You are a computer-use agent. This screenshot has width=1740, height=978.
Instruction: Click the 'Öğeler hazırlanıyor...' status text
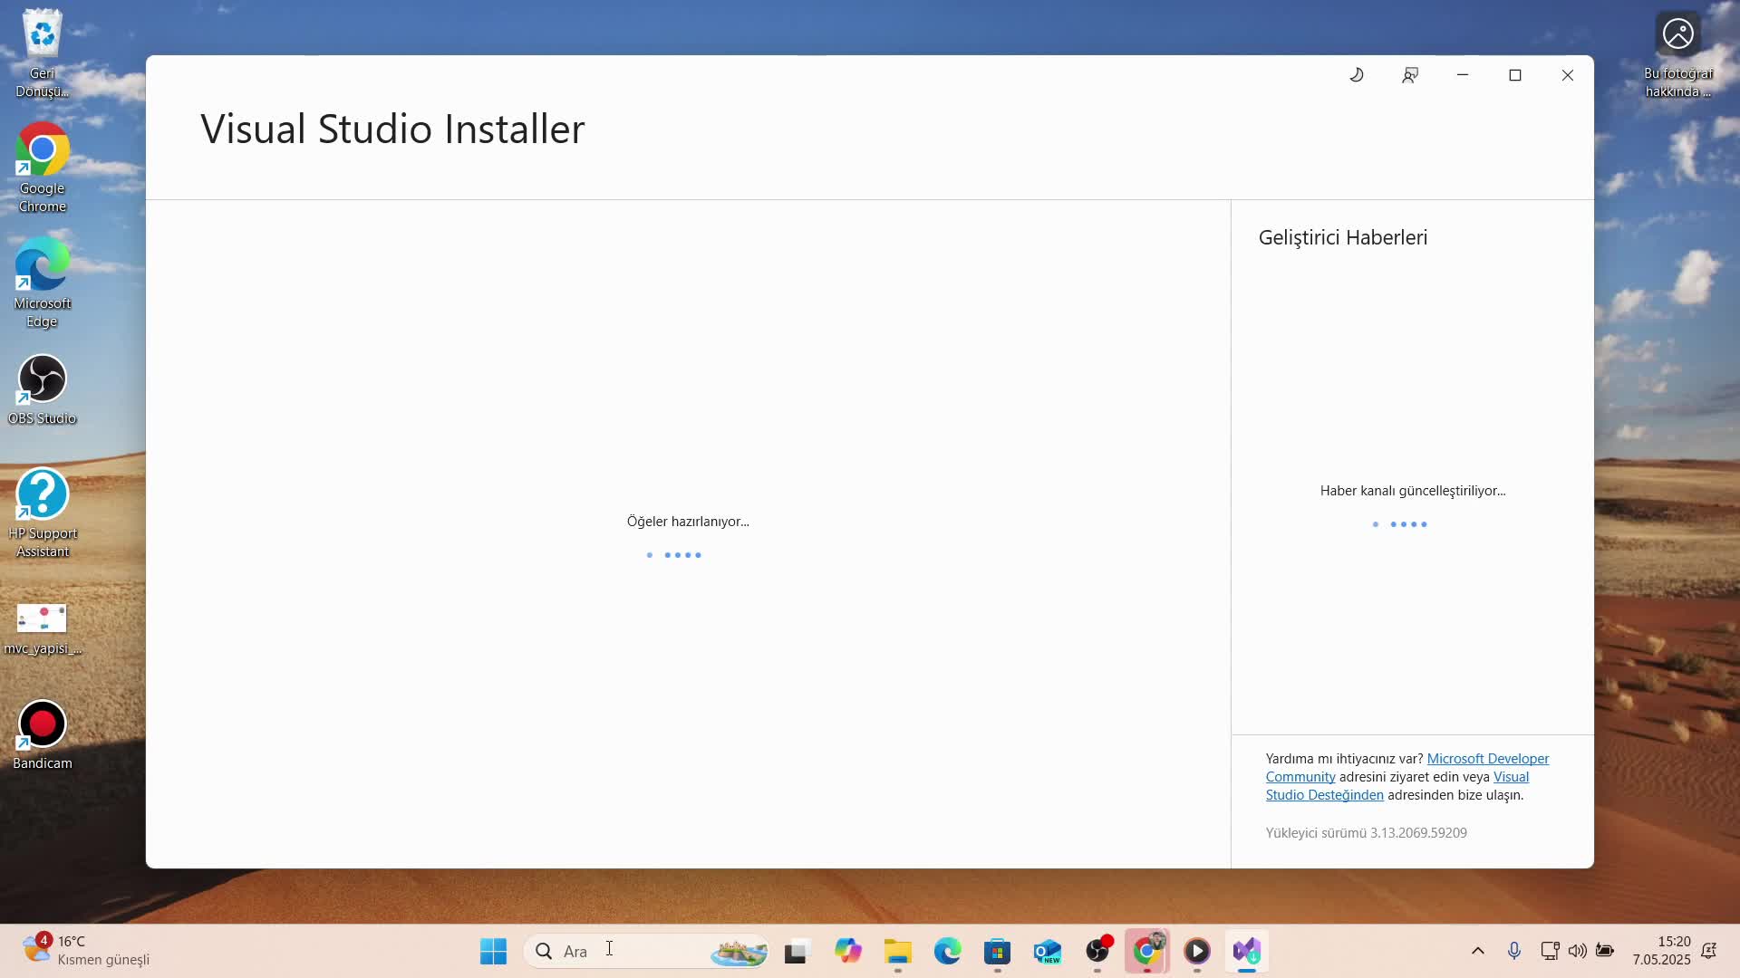tap(688, 522)
